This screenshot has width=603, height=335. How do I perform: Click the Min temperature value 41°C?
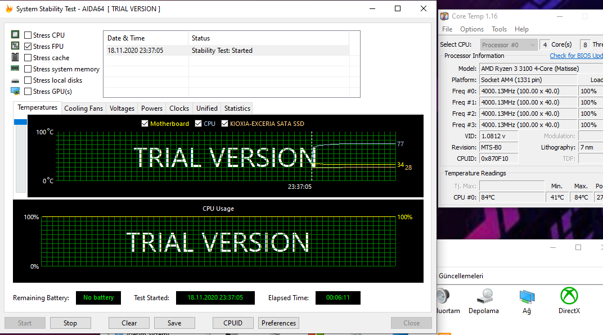pyautogui.click(x=557, y=197)
